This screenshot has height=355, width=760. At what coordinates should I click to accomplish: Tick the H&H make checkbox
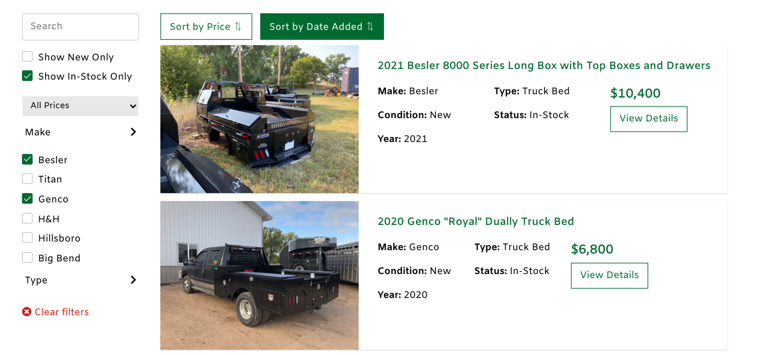27,218
